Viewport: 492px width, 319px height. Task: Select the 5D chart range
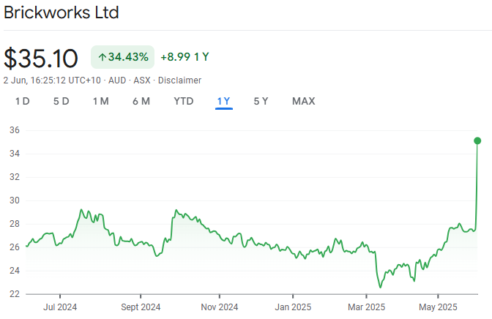(61, 101)
